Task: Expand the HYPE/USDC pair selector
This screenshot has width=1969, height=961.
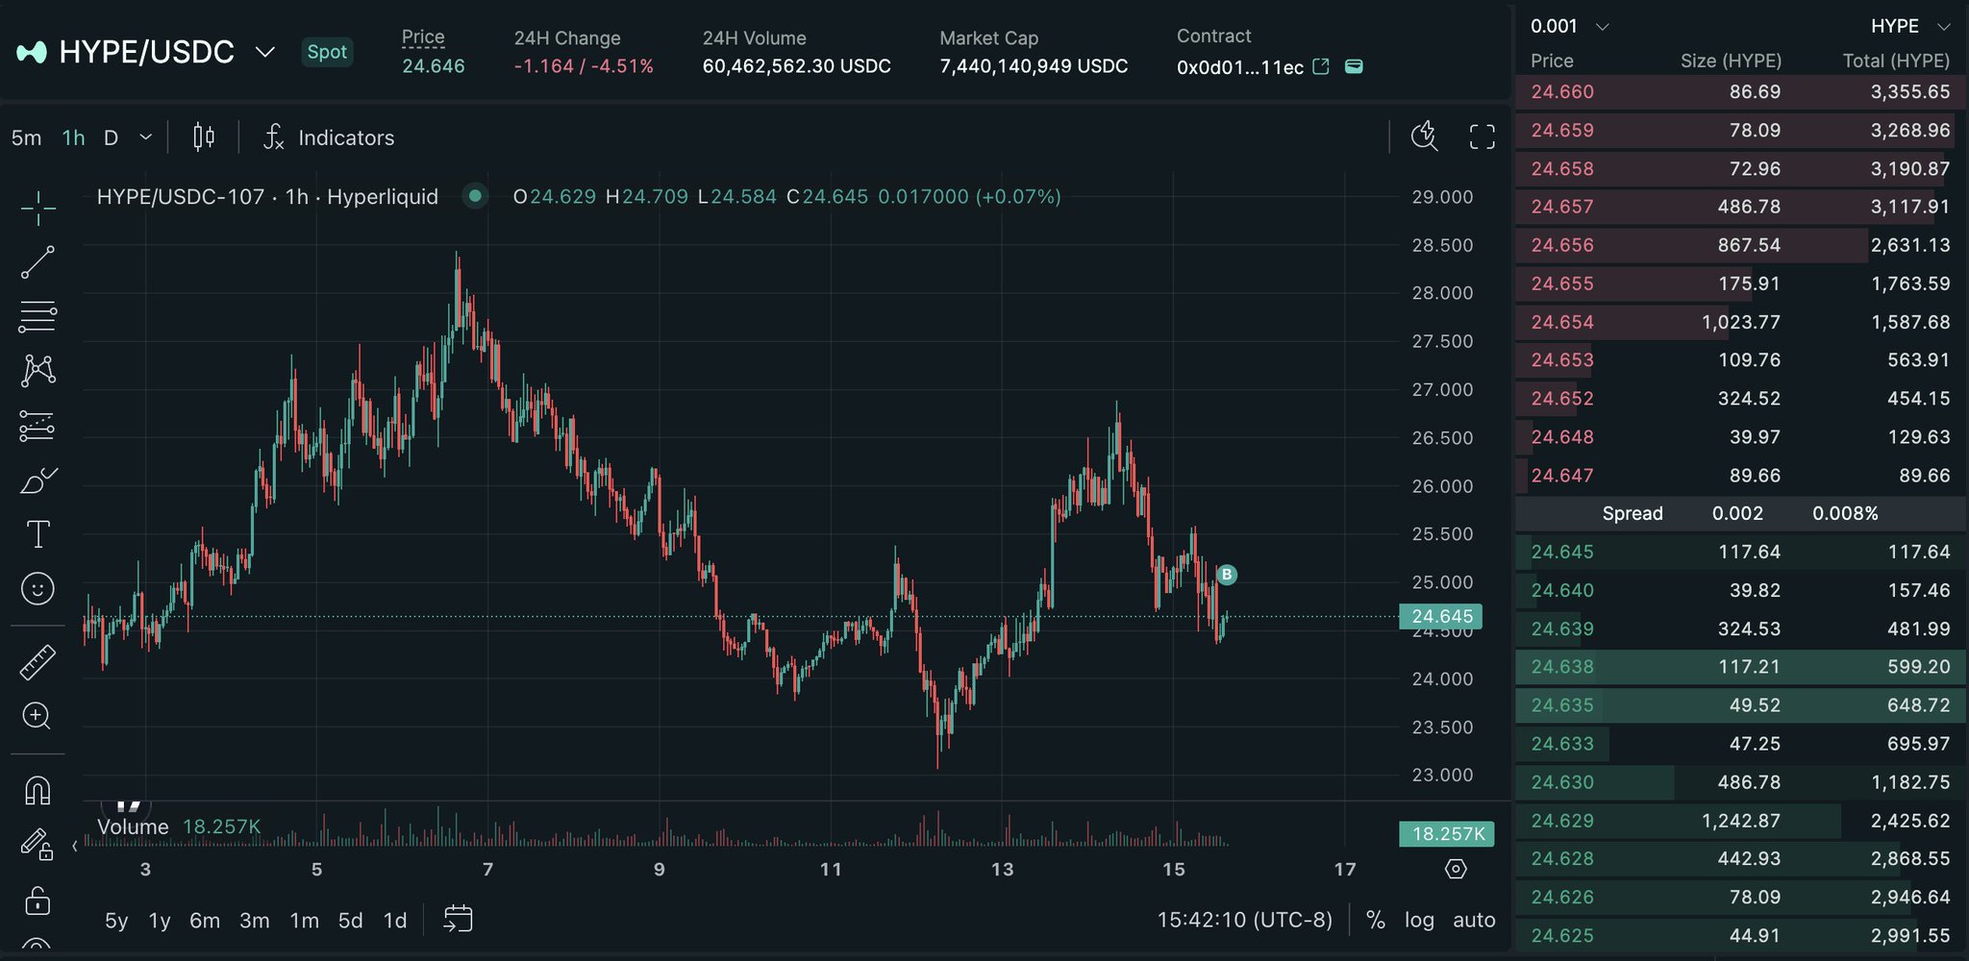Action: point(265,52)
